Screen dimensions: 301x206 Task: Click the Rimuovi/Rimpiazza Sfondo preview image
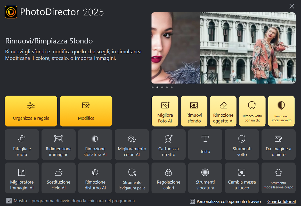click(223, 48)
